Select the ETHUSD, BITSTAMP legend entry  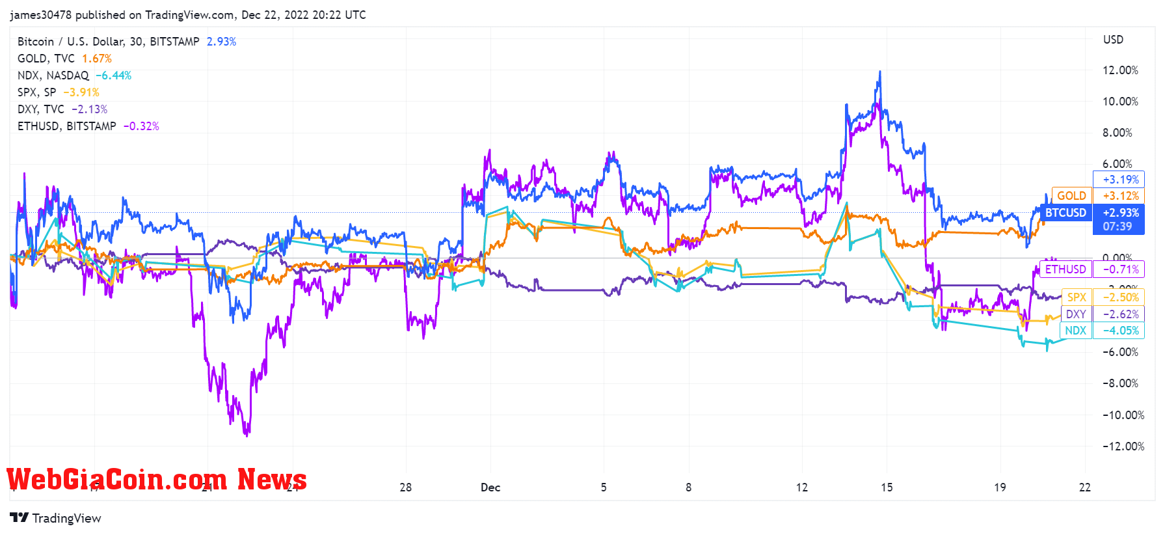point(67,126)
